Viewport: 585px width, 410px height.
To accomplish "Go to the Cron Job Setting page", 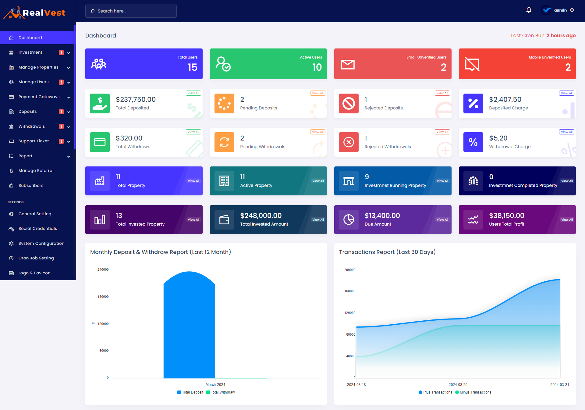I will click(36, 258).
